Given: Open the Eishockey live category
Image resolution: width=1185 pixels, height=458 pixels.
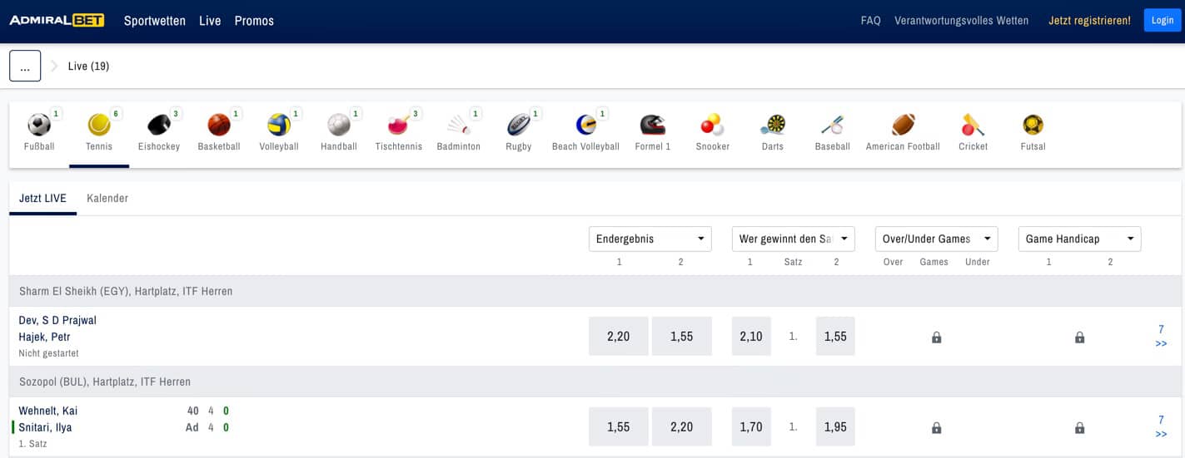Looking at the screenshot, I should click(158, 126).
